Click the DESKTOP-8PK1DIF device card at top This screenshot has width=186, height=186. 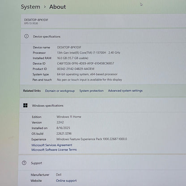tap(103, 21)
